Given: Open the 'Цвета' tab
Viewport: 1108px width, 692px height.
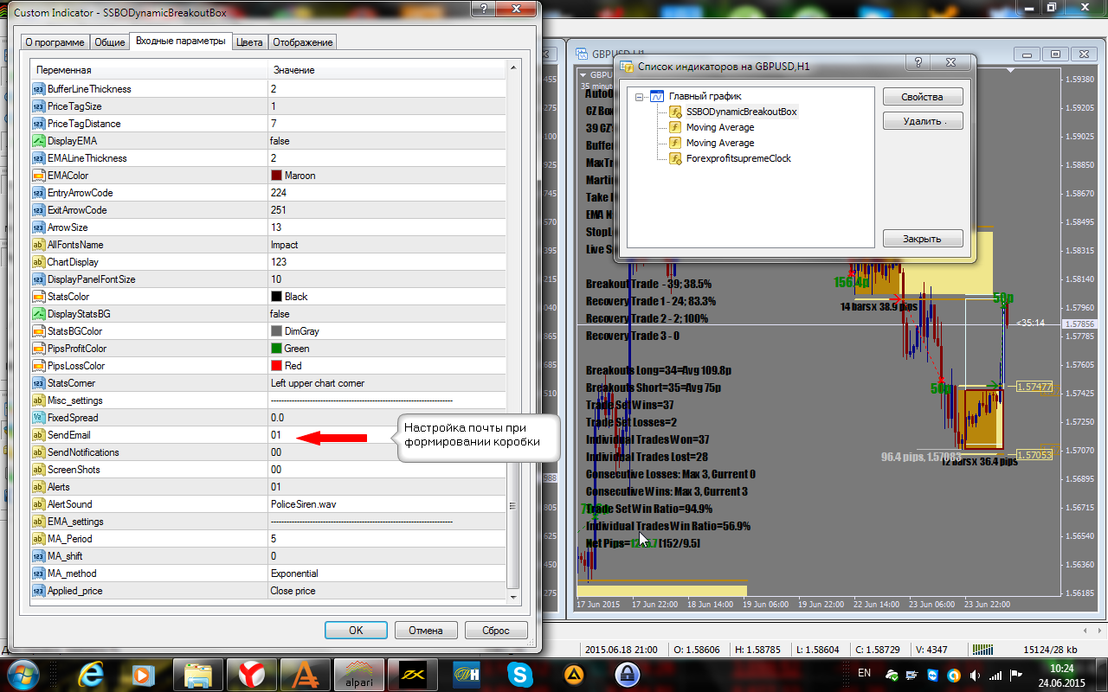Looking at the screenshot, I should [250, 42].
